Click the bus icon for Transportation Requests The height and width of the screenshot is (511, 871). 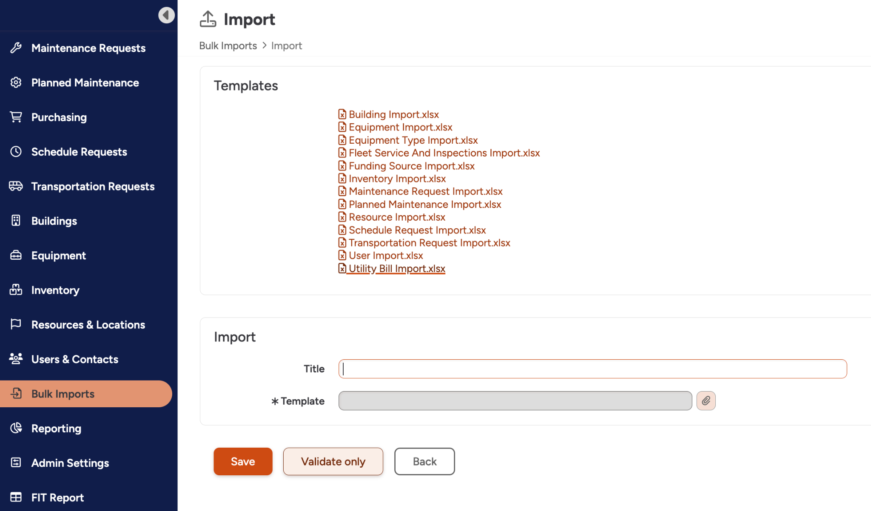point(16,186)
